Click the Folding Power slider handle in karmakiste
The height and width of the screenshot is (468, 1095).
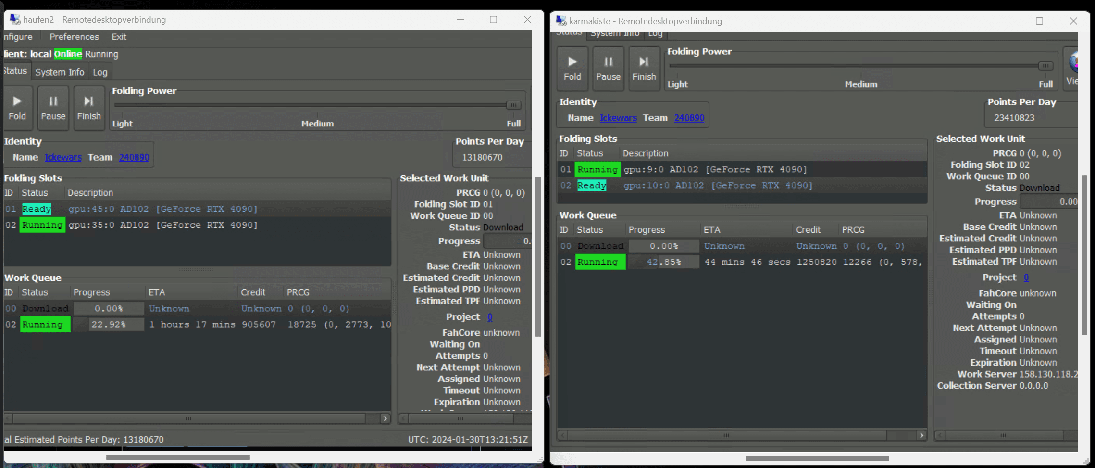coord(1045,66)
